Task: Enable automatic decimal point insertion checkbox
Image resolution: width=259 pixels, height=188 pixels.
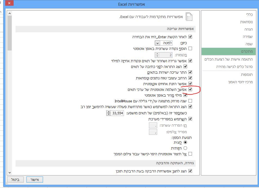Action: tap(190, 49)
